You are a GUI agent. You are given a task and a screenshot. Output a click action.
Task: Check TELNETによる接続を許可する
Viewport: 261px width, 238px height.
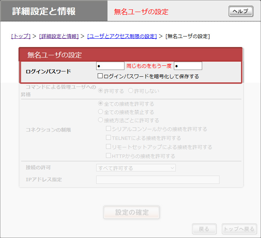[x=109, y=138]
